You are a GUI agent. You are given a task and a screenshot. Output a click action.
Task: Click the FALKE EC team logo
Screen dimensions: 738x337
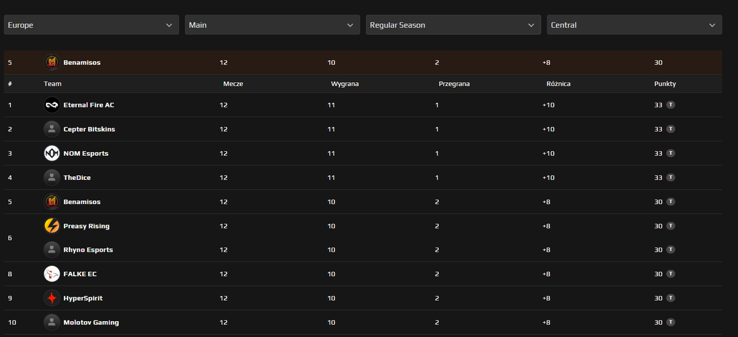point(52,274)
